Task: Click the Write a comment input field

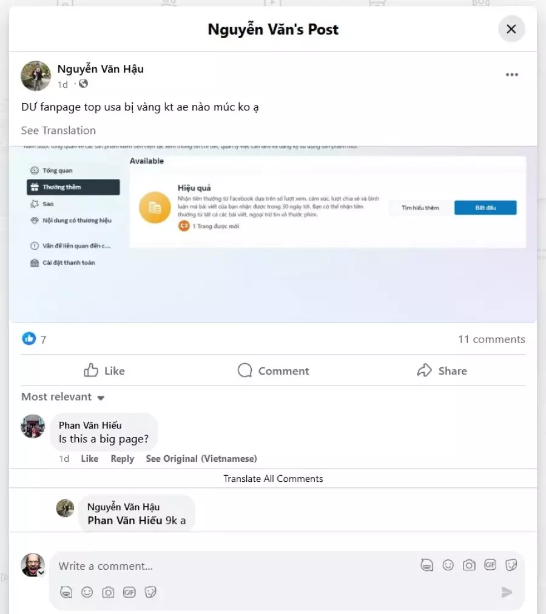Action: coord(235,566)
